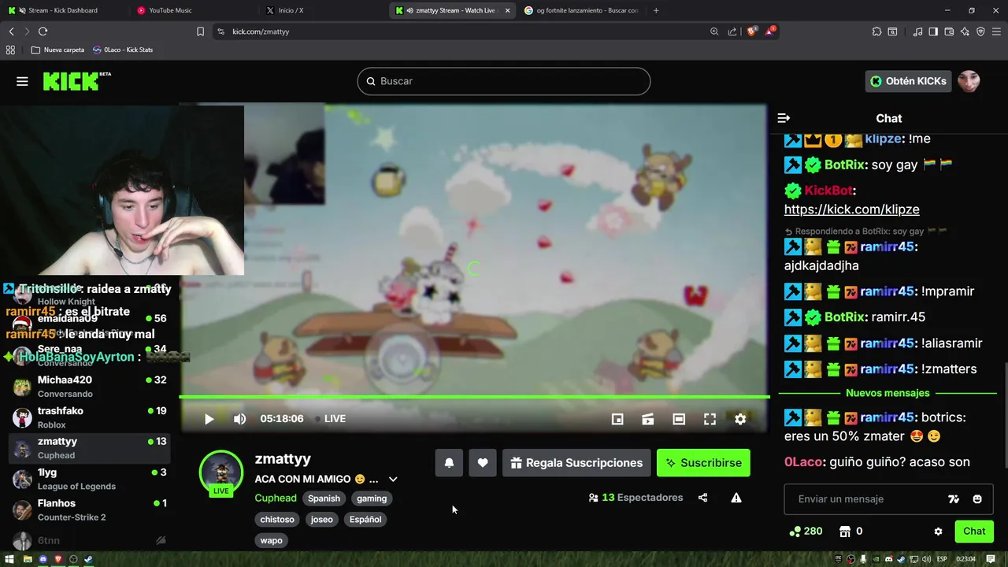Select the chistoso tag
The height and width of the screenshot is (567, 1008).
pos(277,520)
